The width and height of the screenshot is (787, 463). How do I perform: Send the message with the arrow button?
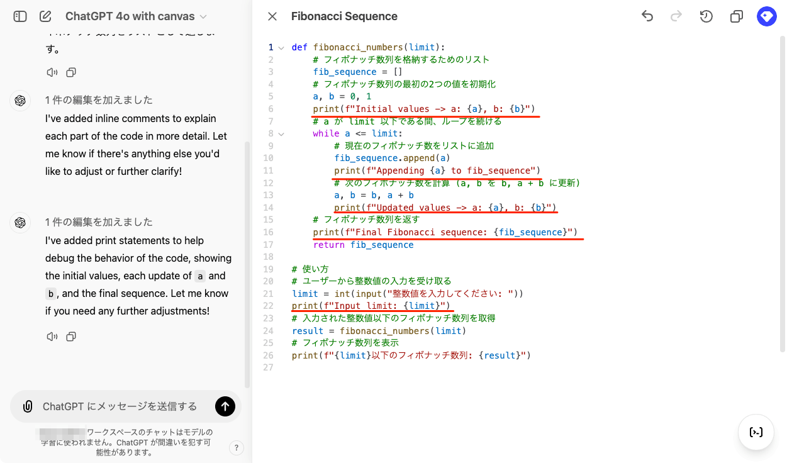(225, 406)
